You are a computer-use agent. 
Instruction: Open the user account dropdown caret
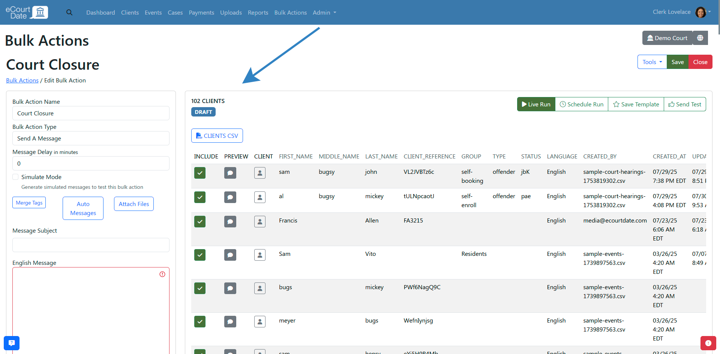coord(709,12)
